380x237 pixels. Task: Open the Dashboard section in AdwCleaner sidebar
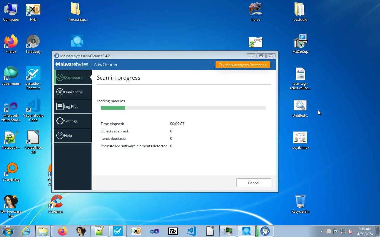pos(73,77)
